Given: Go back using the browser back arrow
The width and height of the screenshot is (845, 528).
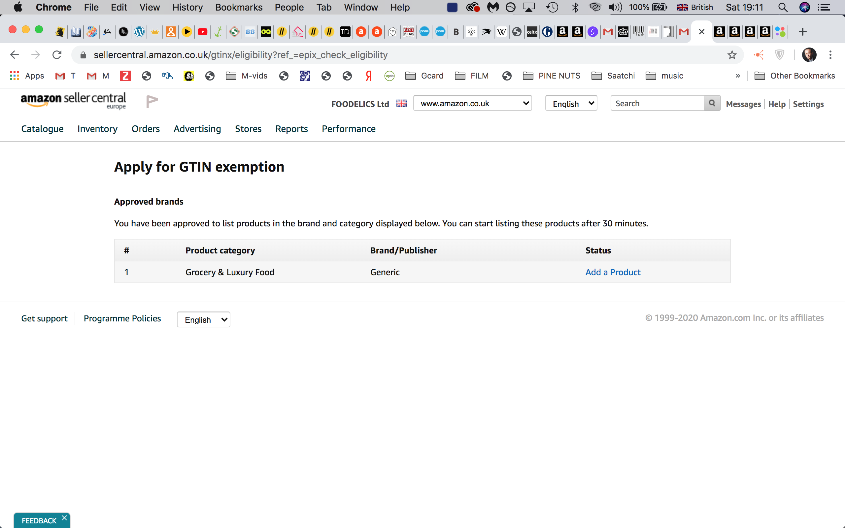Looking at the screenshot, I should (14, 55).
